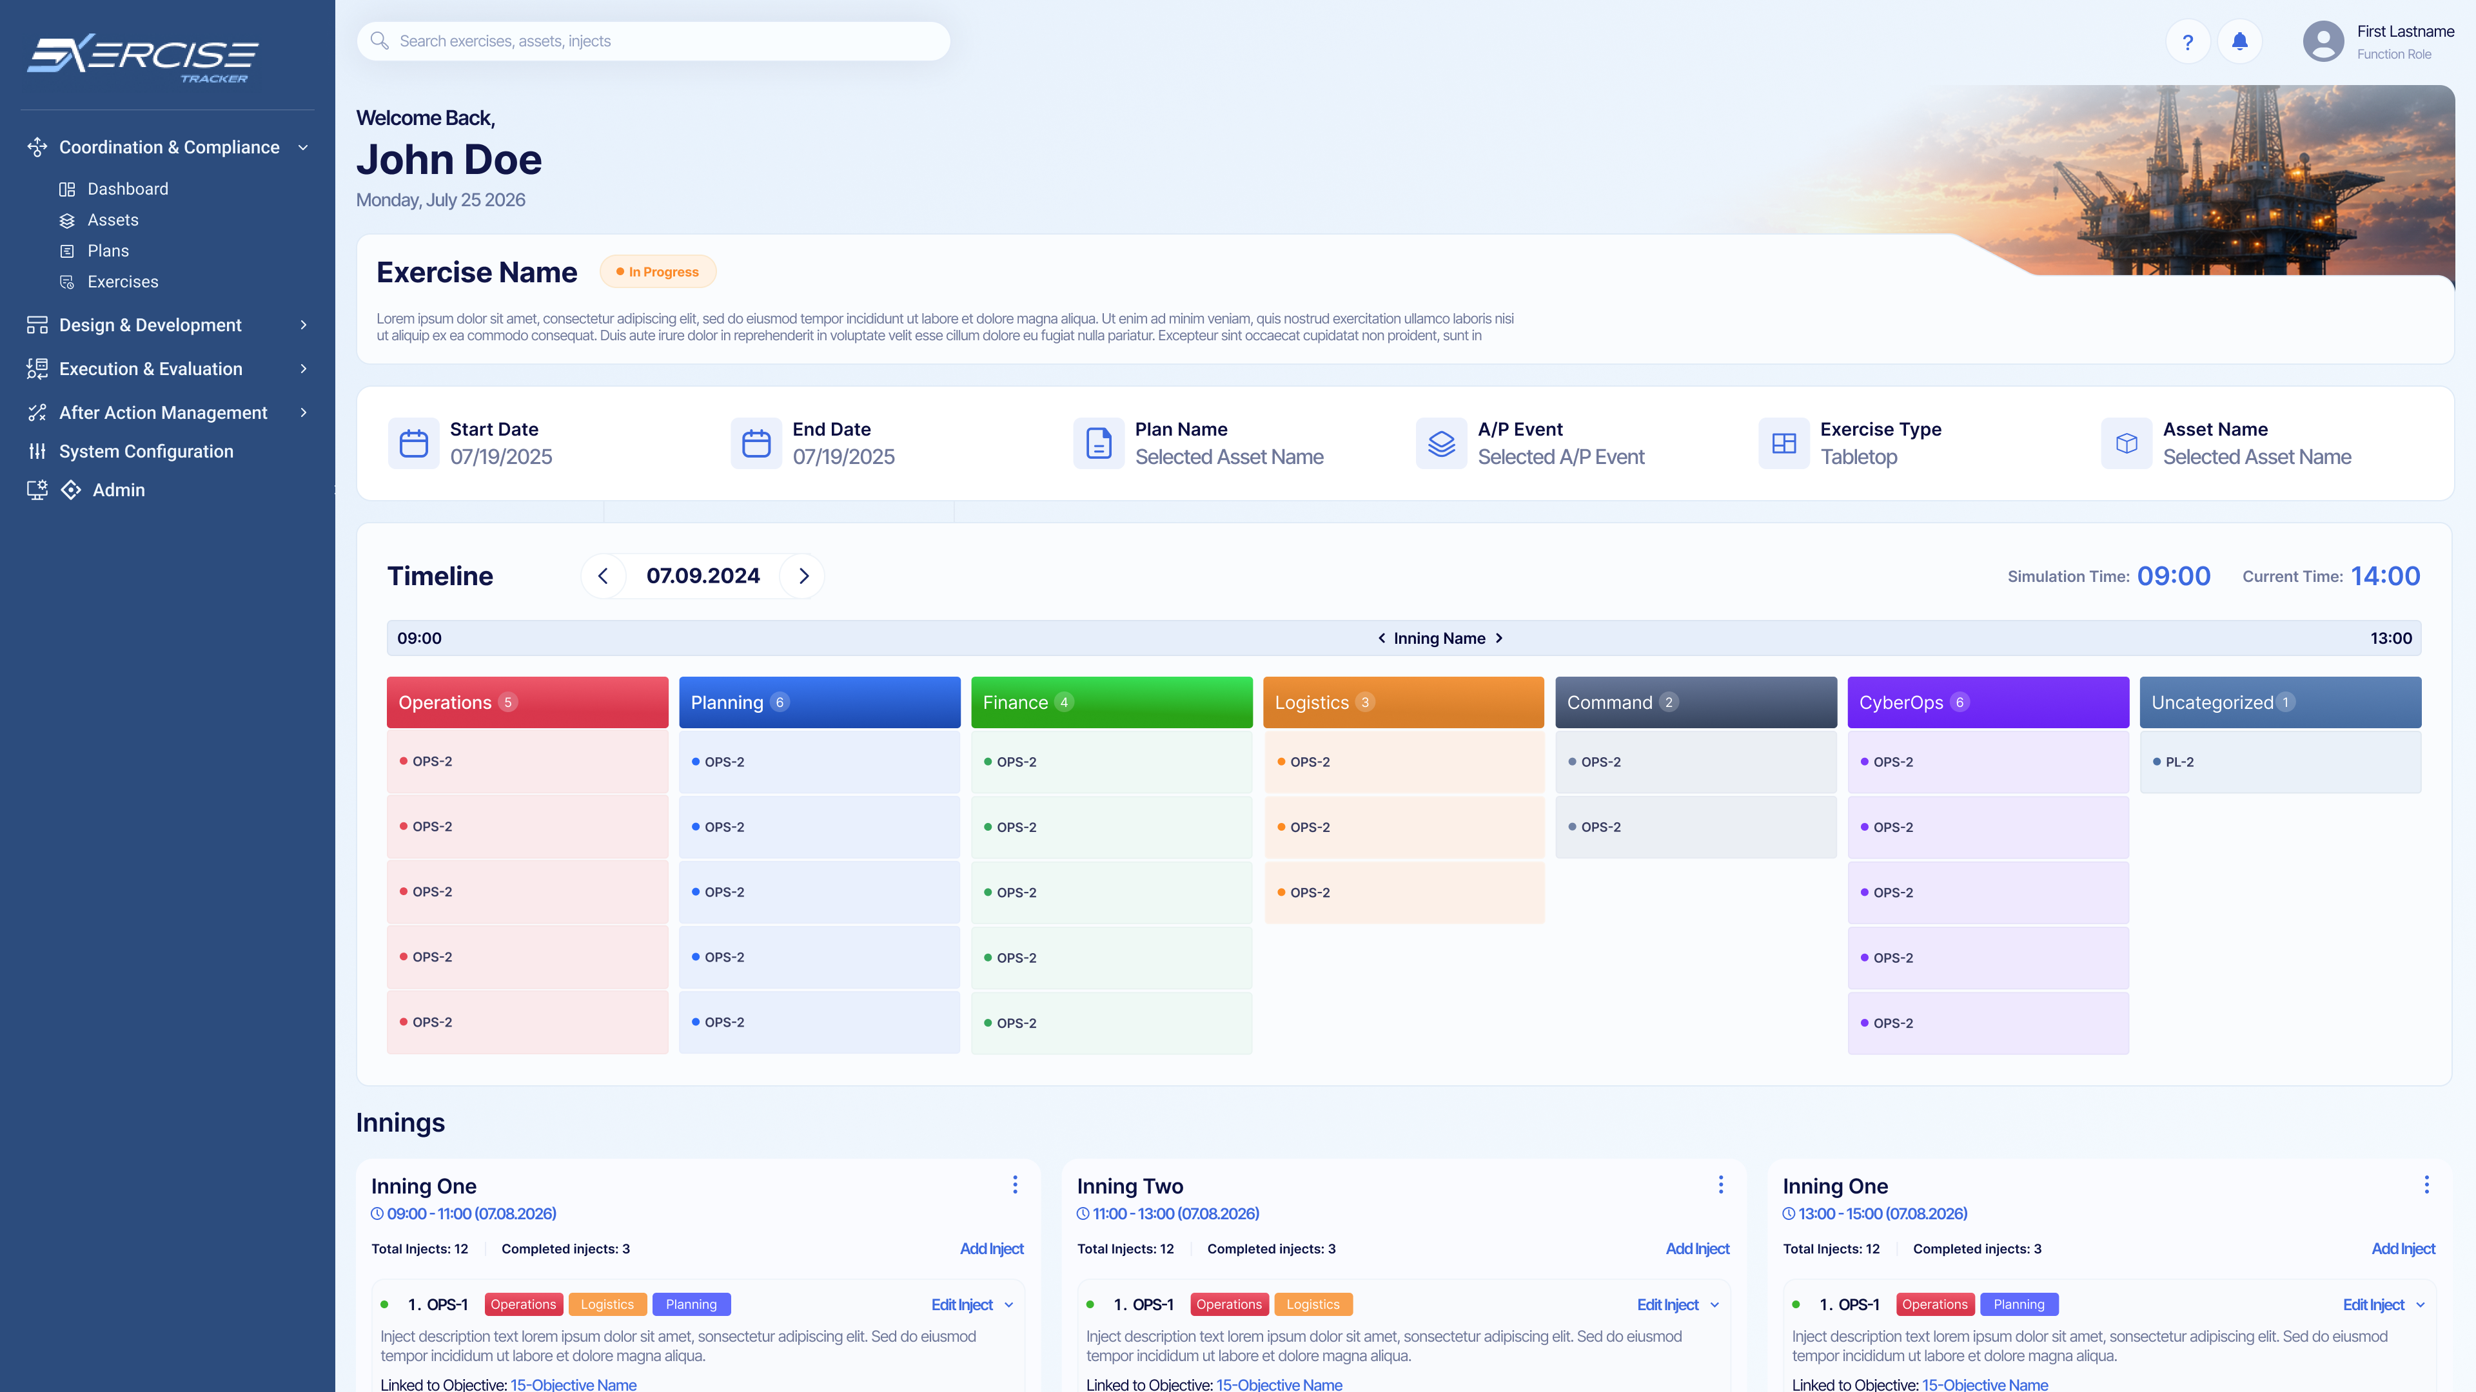Click After Action Management icon
Screen dimensions: 2476x1392
pyautogui.click(x=37, y=412)
